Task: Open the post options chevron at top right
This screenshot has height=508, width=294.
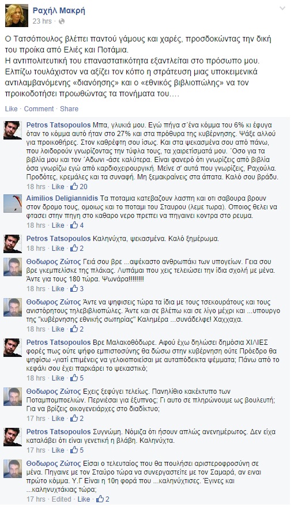Action: point(282,9)
